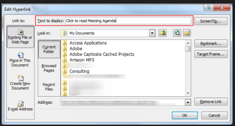Choose Place in This Document option
Image resolution: width=235 pixels, height=126 pixels.
tap(20, 59)
